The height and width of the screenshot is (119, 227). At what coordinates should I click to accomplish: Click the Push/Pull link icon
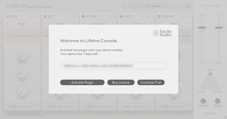coord(33,82)
